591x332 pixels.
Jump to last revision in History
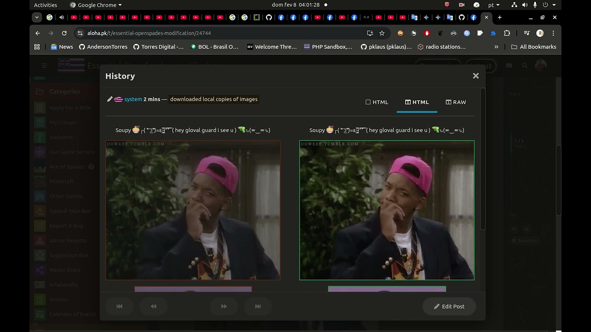258,307
